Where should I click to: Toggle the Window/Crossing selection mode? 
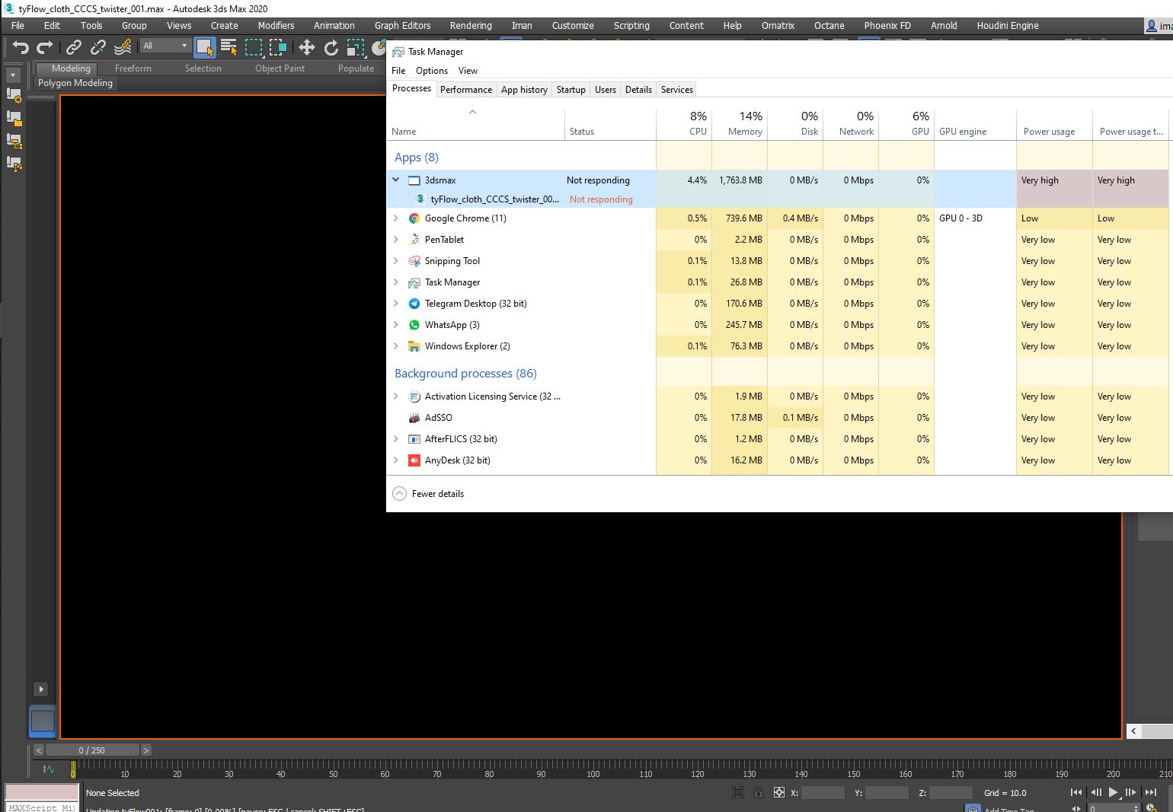278,48
